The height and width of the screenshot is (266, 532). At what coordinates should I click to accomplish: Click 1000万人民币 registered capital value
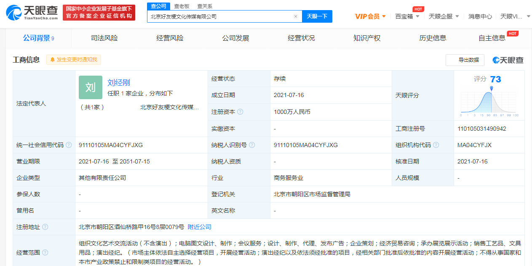(x=292, y=112)
